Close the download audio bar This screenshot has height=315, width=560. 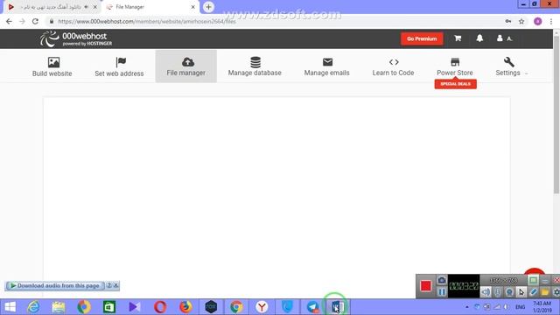(x=115, y=285)
